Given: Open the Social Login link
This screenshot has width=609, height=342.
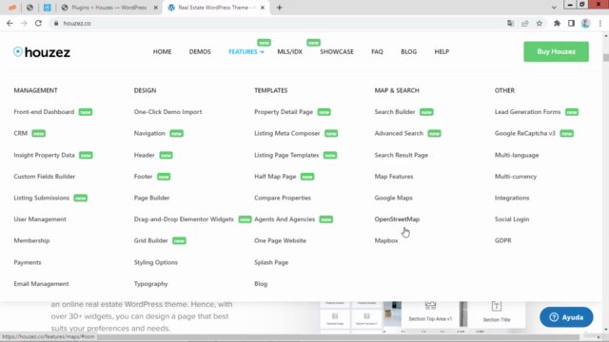Looking at the screenshot, I should click(x=512, y=219).
